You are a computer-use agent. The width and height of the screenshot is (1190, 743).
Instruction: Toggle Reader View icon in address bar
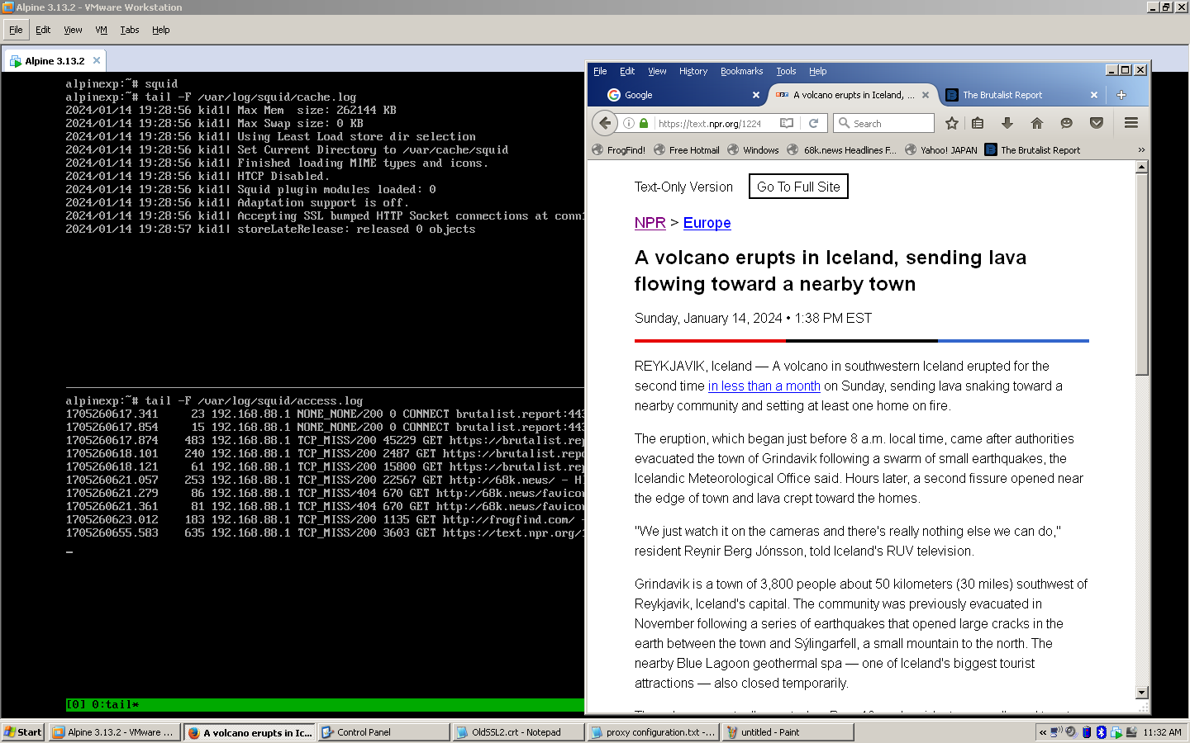pos(787,123)
